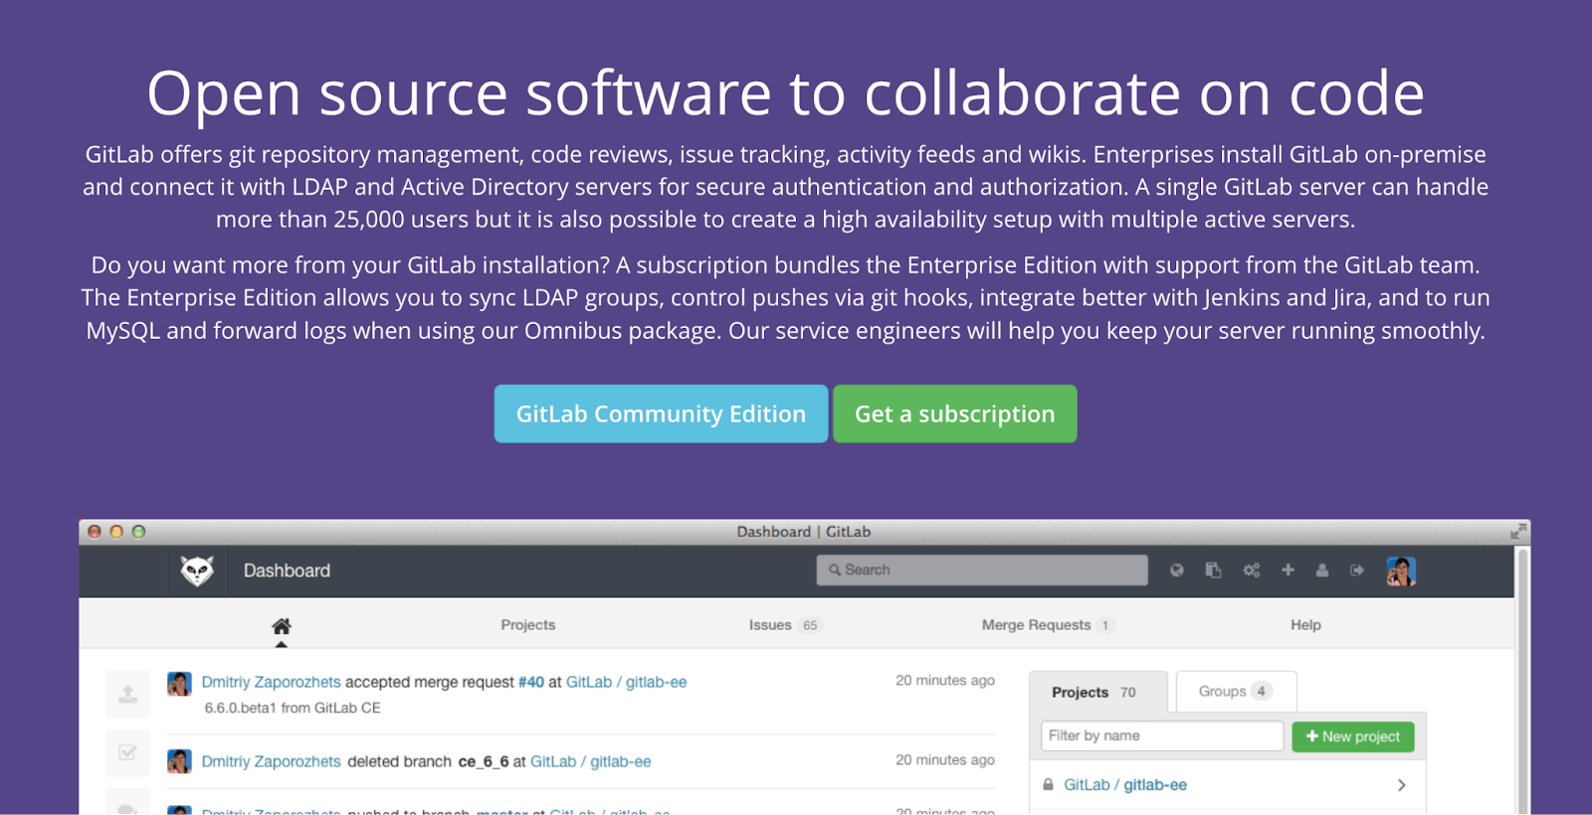Click merge request #40 link
The width and height of the screenshot is (1592, 815).
pyautogui.click(x=531, y=682)
